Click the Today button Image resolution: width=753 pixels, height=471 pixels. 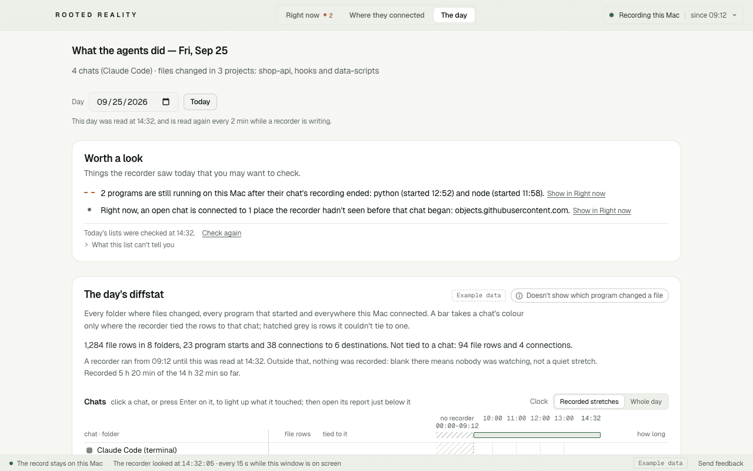[x=200, y=102]
